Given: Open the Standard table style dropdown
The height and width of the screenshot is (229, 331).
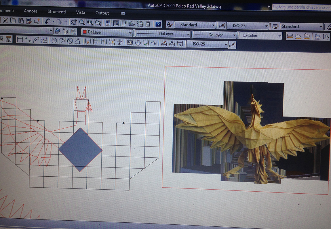Looking at the screenshot, I should tap(302, 26).
